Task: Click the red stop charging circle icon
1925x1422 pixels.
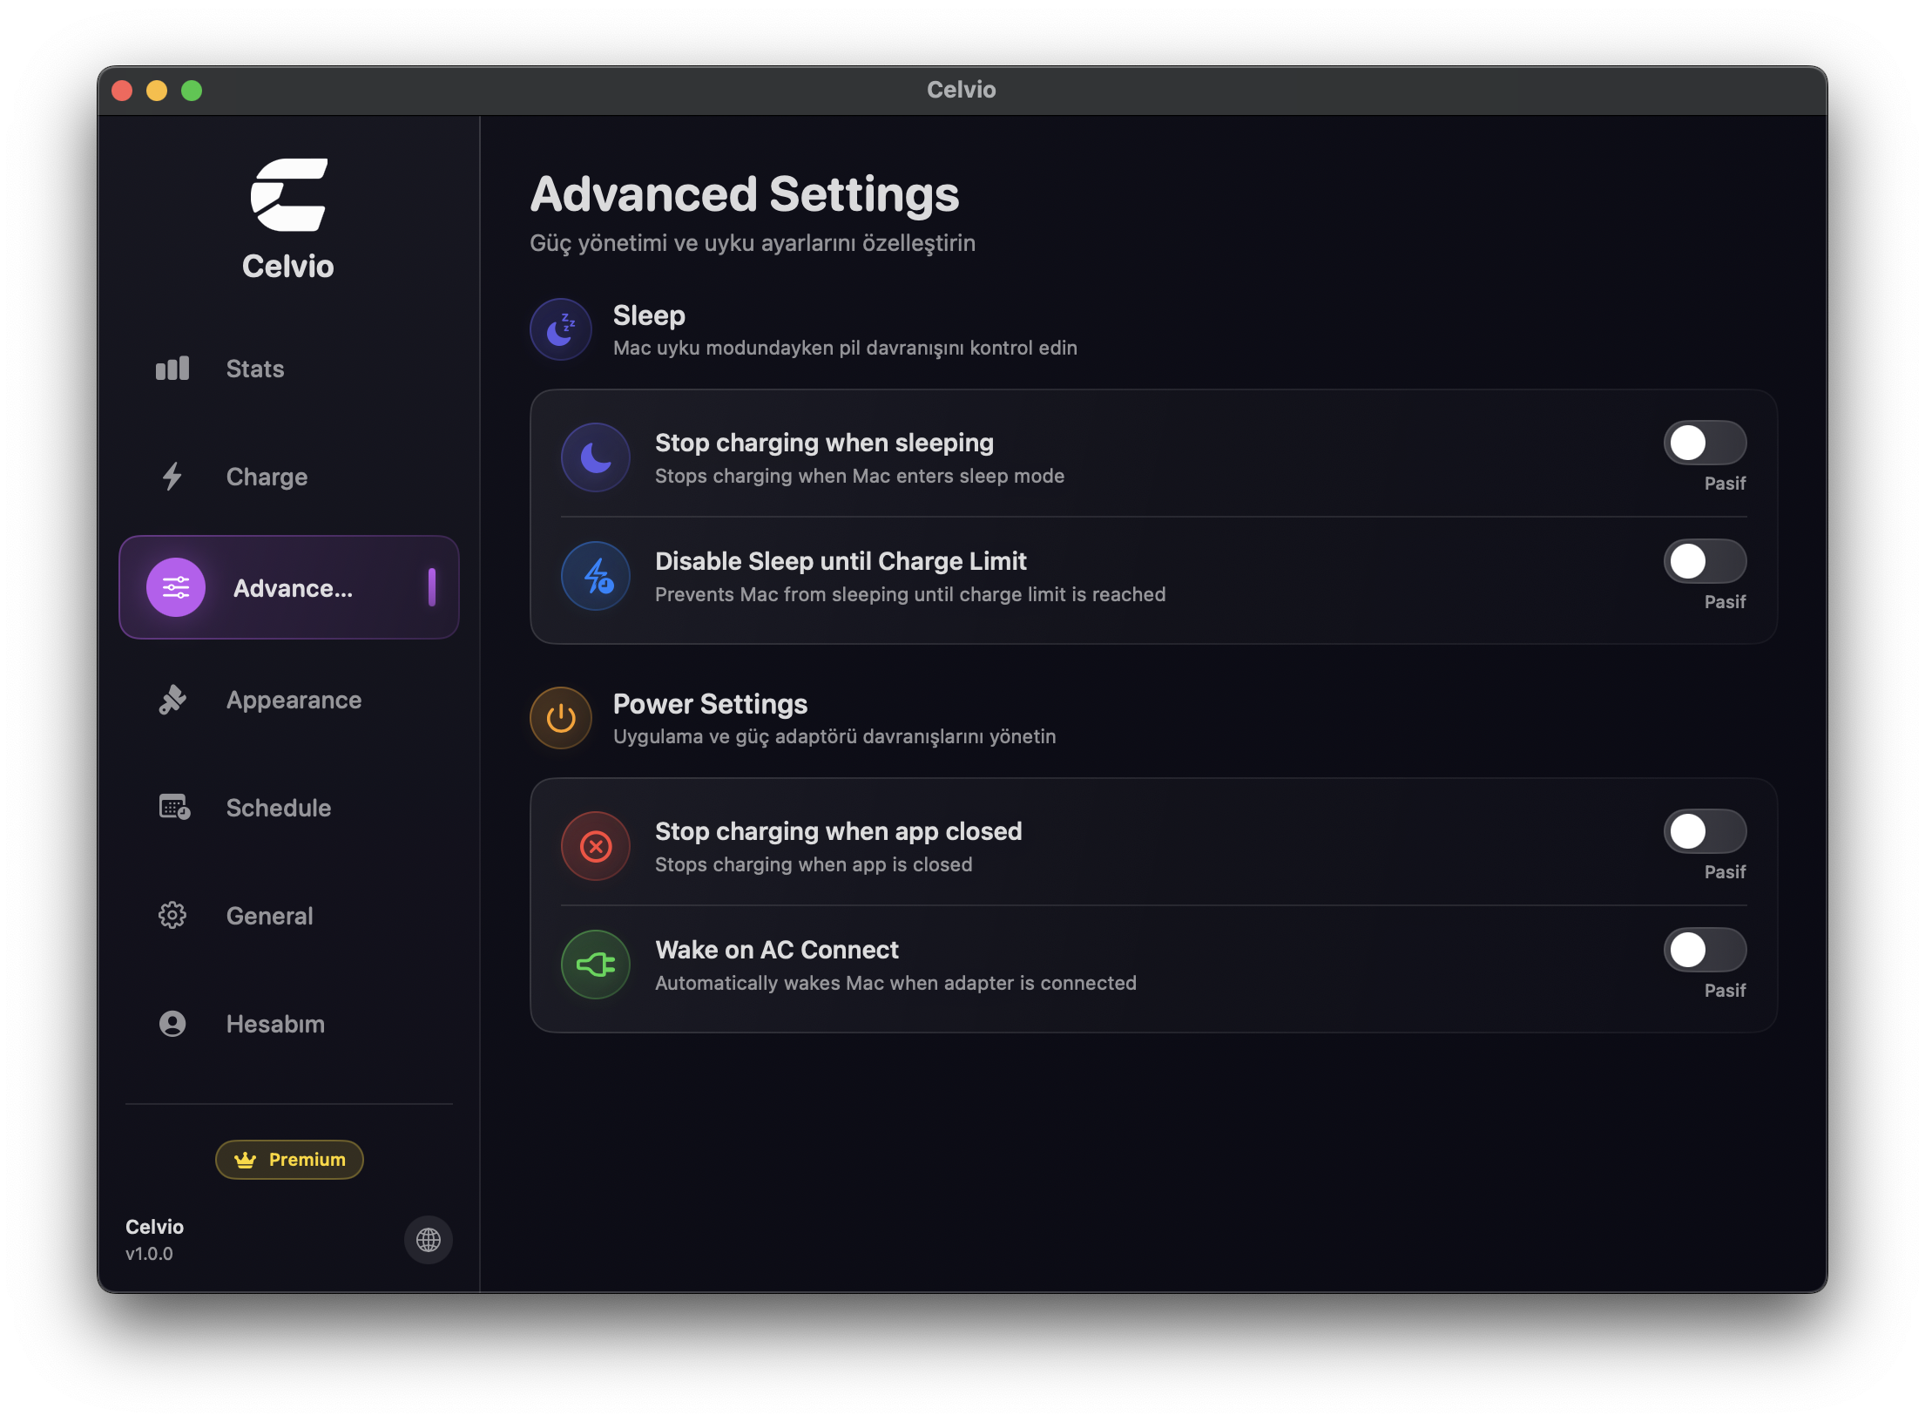Action: point(595,846)
